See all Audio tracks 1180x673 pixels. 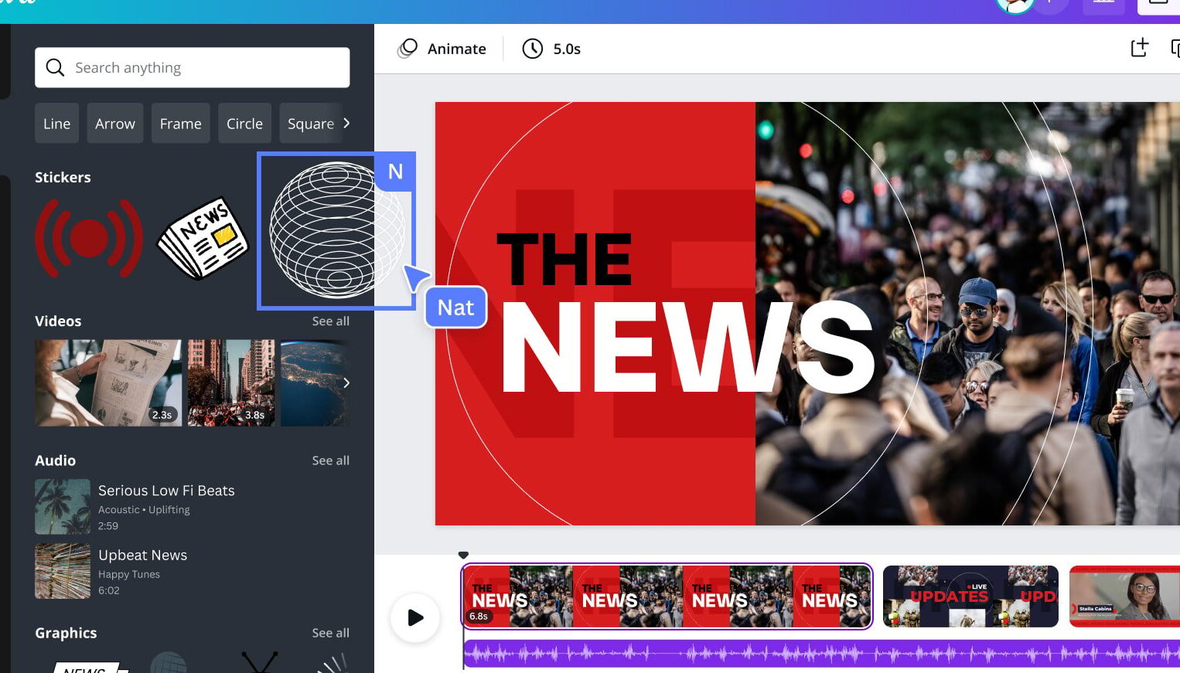[330, 461]
